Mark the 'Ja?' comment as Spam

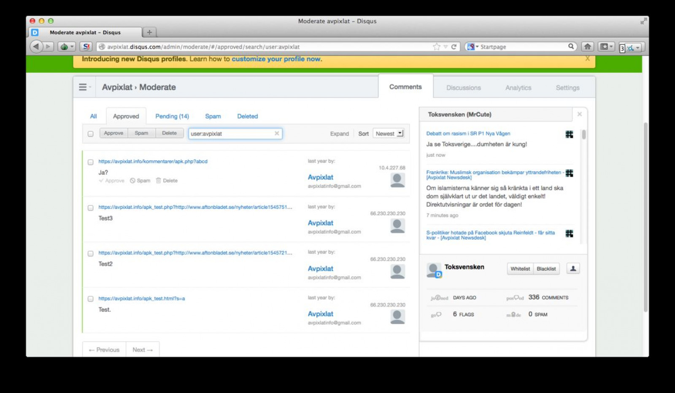[x=140, y=180]
